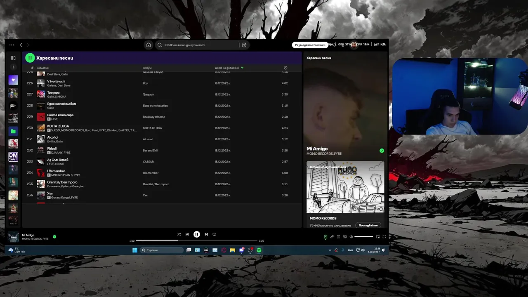Viewport: 528px width, 297px height.
Task: Open the mini player icon
Action: 378,237
